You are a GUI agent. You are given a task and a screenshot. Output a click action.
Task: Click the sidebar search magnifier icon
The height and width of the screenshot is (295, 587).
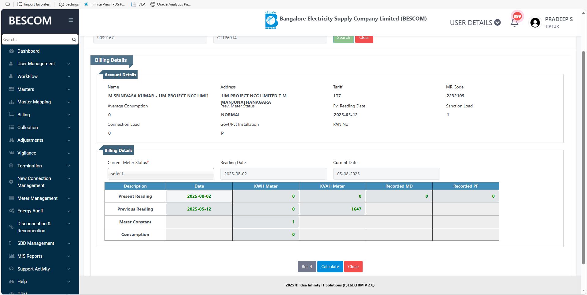coord(74,40)
